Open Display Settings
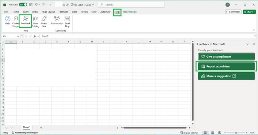 [189, 133]
